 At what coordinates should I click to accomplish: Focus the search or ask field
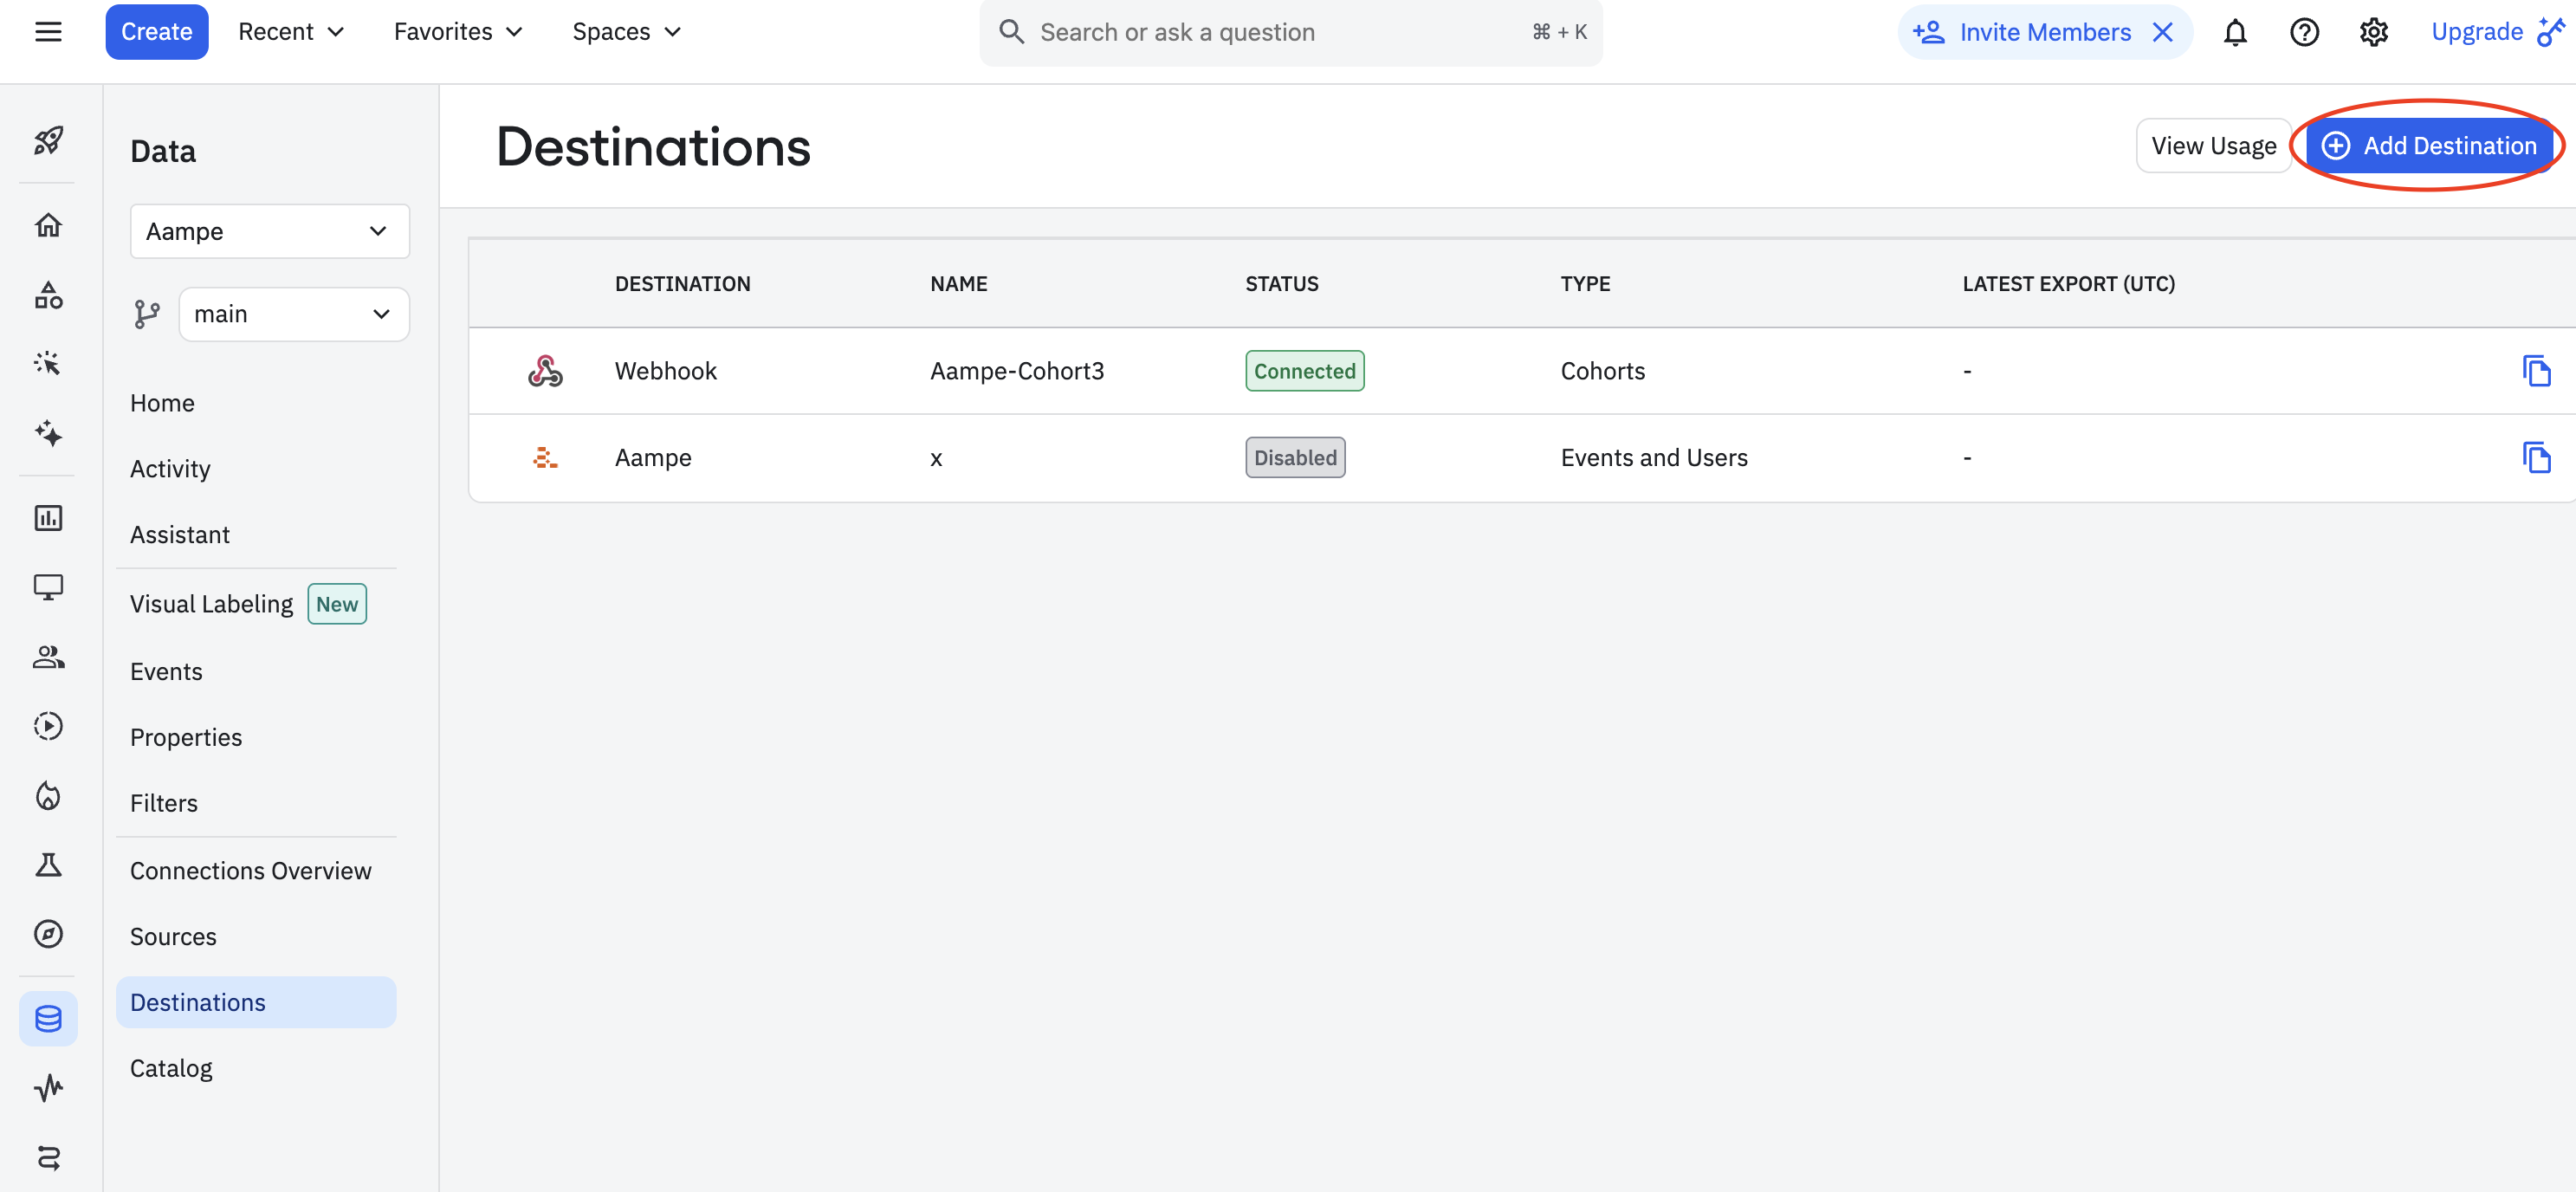(x=1280, y=32)
